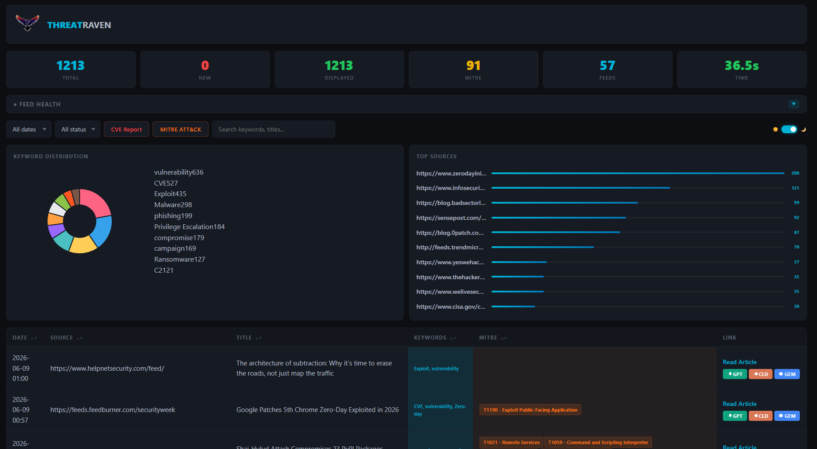Click the phishing199 legend entry

173,216
